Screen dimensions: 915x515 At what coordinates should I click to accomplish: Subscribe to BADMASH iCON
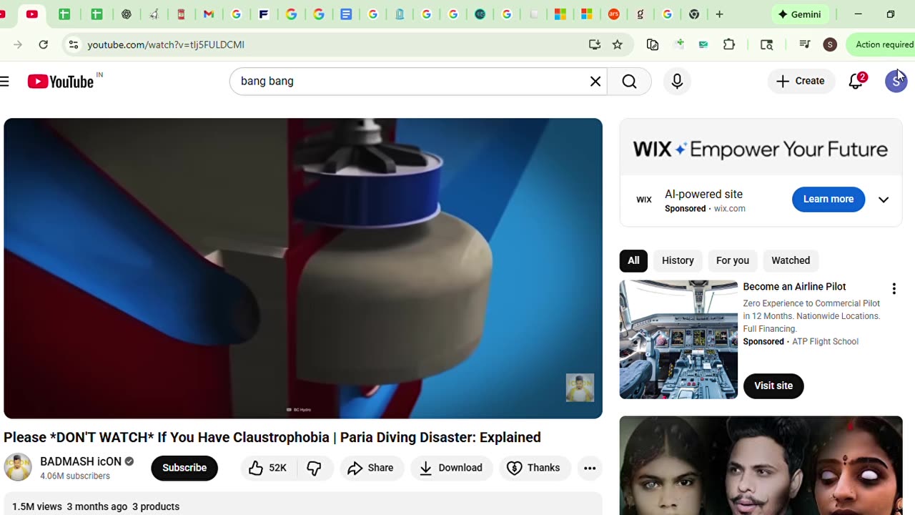coord(184,468)
